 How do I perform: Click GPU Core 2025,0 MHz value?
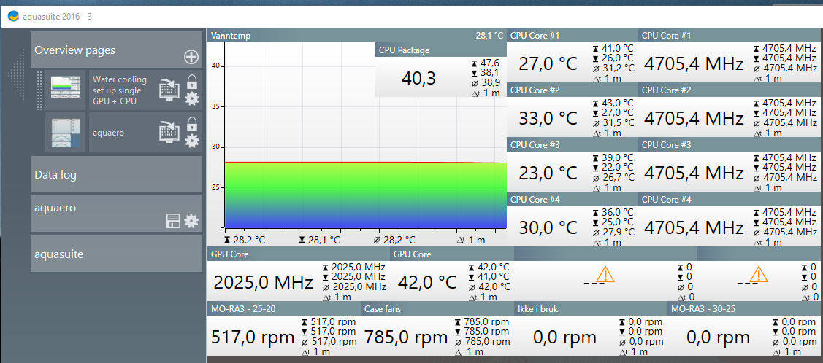pos(263,282)
